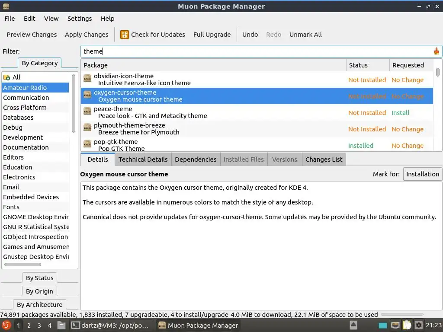Select the Editors category

[x=35, y=157]
